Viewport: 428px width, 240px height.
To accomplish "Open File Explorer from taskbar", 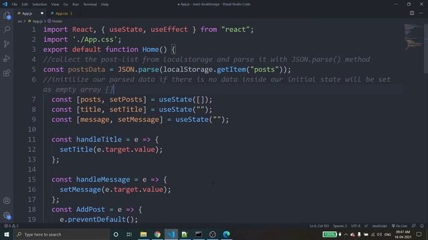I will point(143,234).
